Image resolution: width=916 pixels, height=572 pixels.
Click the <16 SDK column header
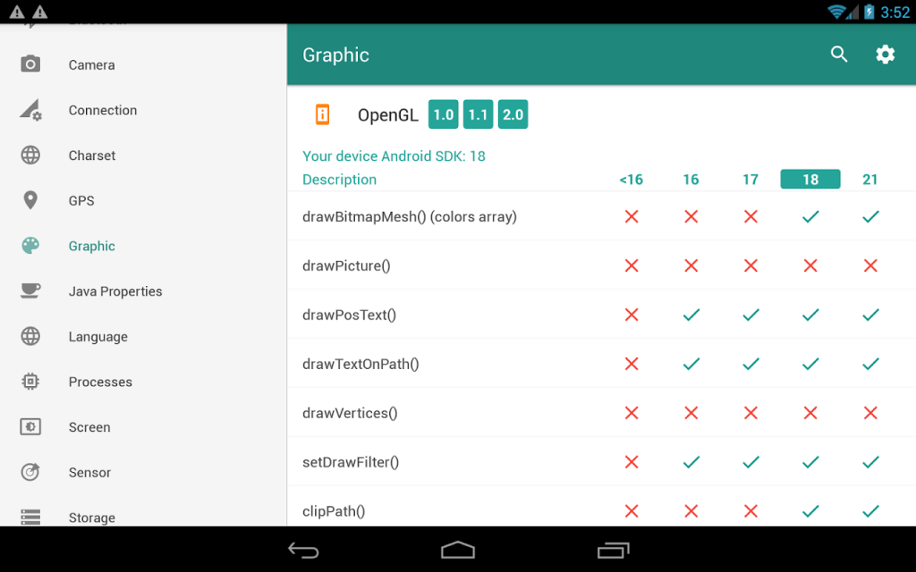(x=631, y=179)
